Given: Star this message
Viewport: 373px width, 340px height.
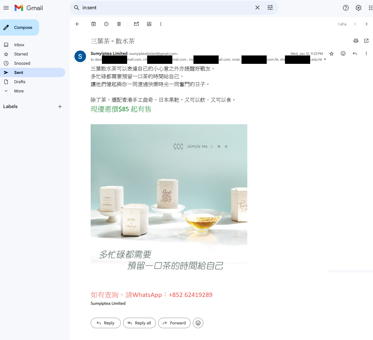Looking at the screenshot, I should coord(332,53).
